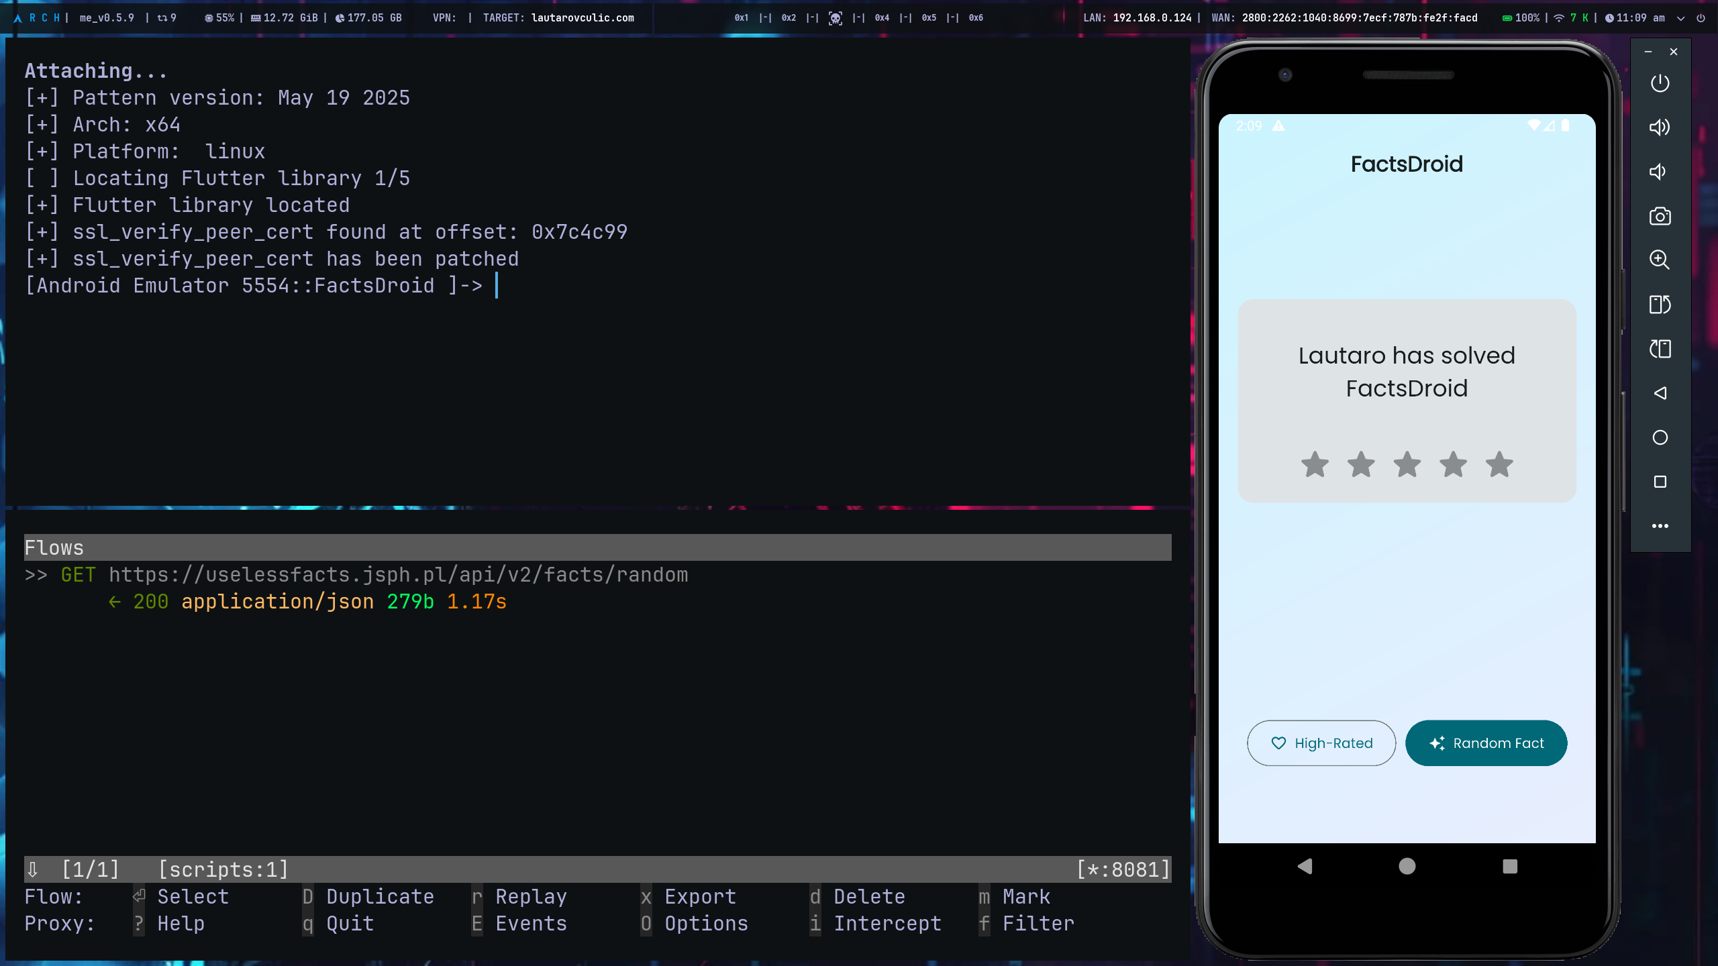Image resolution: width=1718 pixels, height=966 pixels.
Task: Click the top bar power icon
Action: (x=1701, y=18)
